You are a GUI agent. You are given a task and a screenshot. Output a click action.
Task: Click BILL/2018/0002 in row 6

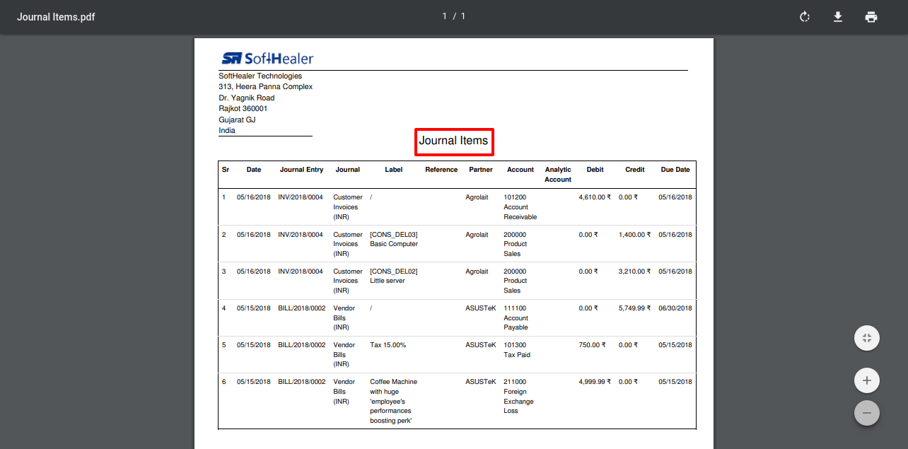302,382
